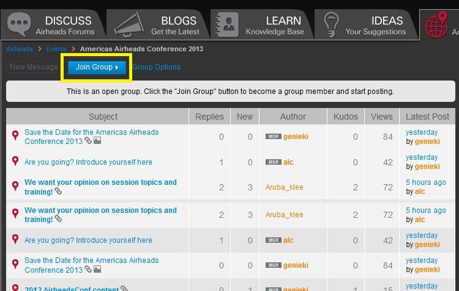
Task: Click the Kudos column header
Action: coord(346,117)
